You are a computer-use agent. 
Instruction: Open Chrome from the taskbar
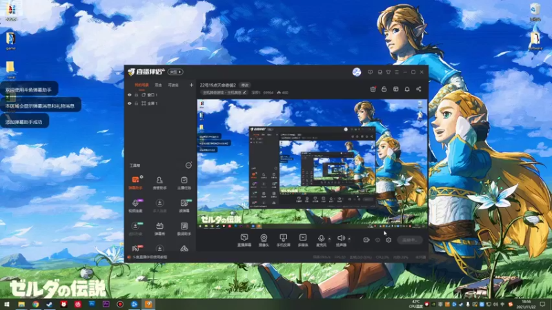[36, 304]
